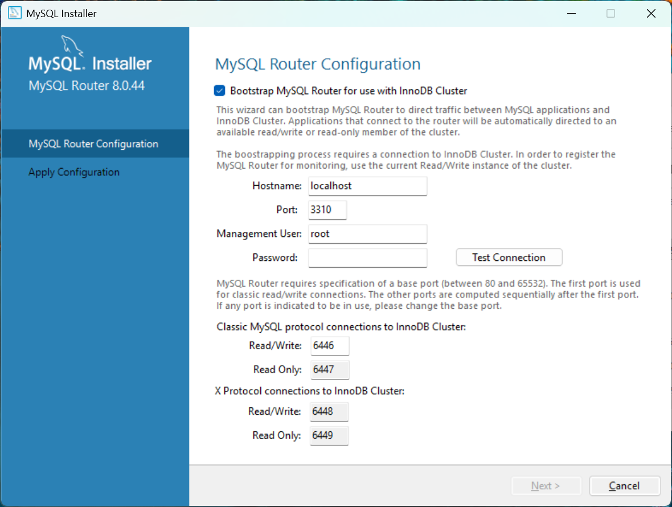
Task: Minimize the MySQL Installer window
Action: pos(571,13)
